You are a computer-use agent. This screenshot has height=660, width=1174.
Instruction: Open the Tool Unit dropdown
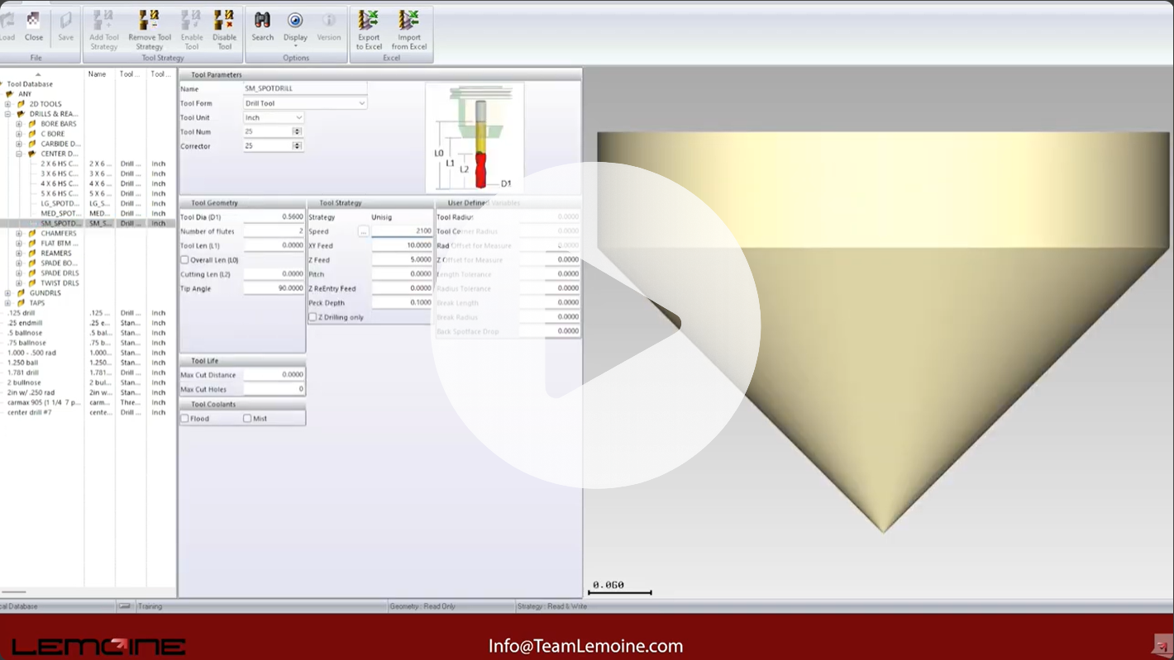click(274, 117)
